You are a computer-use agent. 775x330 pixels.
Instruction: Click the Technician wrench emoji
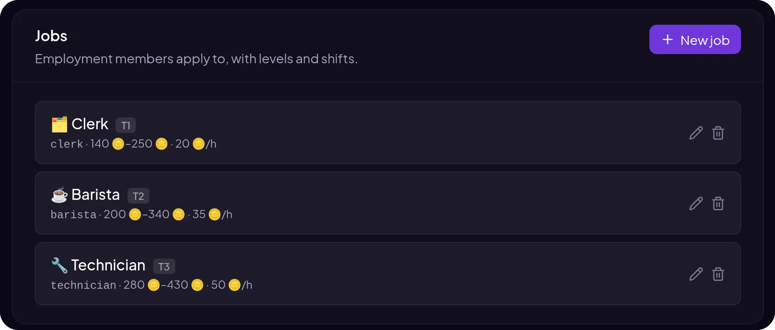tap(59, 265)
